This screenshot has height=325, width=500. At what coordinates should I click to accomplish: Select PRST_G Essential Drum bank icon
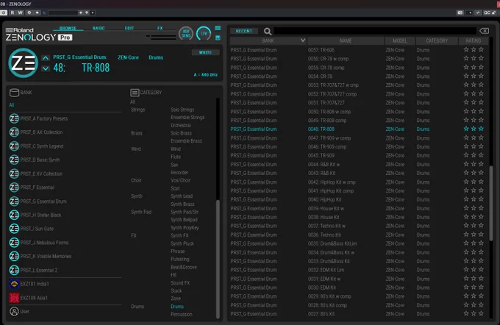(14, 201)
